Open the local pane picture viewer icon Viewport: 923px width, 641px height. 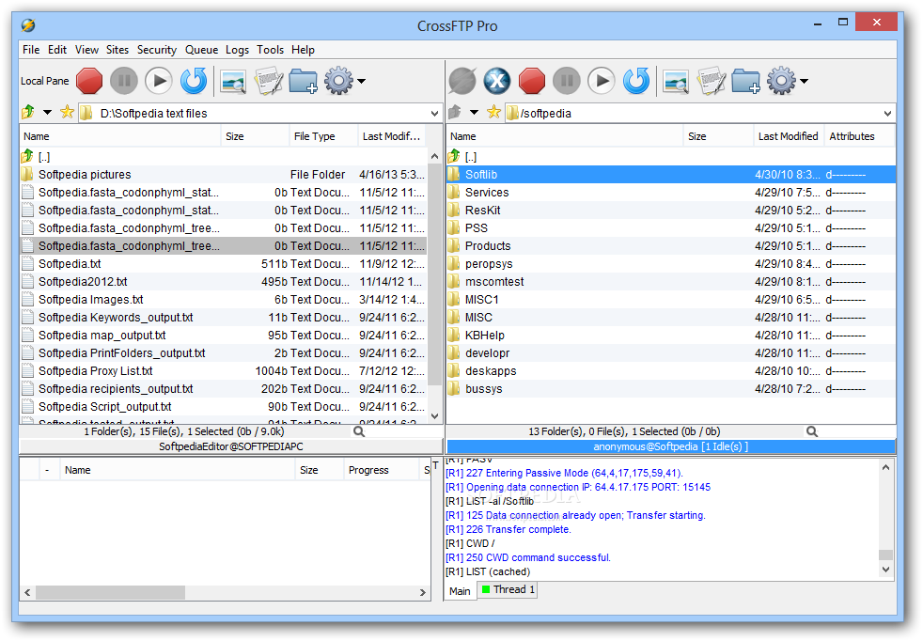click(233, 81)
